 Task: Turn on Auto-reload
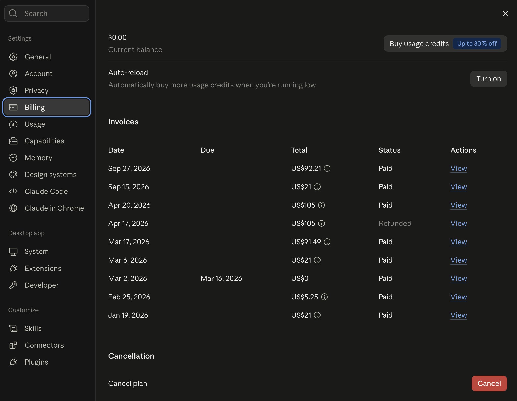click(x=489, y=79)
